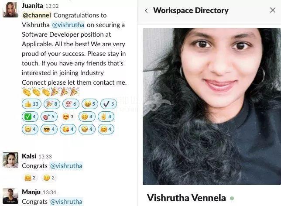Click the hugging face reaction under Kalsi's message
Screen dimensions: 281x206
30,178
